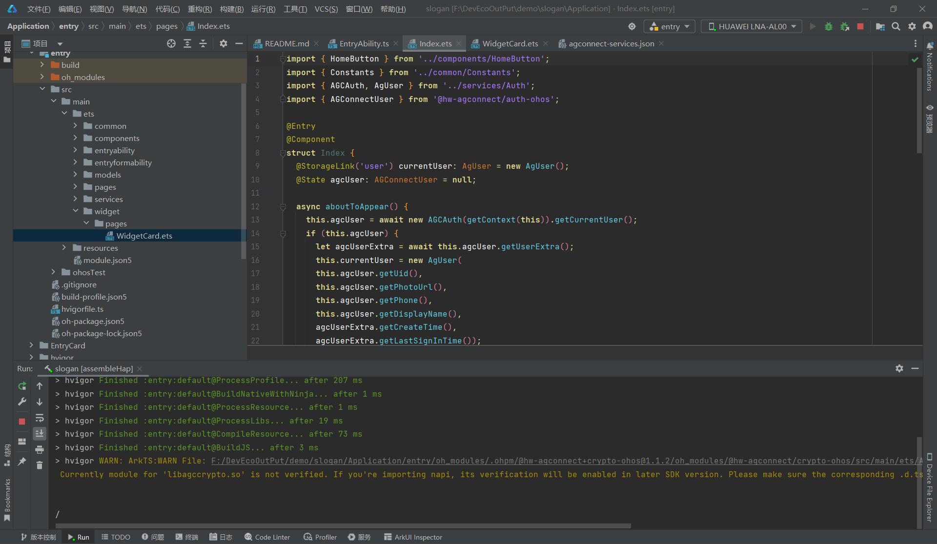This screenshot has width=937, height=544.
Task: Open Run panel settings gear
Action: point(899,368)
